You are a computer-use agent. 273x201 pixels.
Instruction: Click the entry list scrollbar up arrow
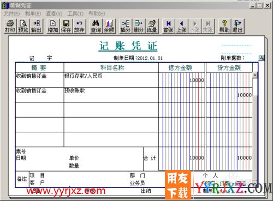pyautogui.click(x=255, y=75)
